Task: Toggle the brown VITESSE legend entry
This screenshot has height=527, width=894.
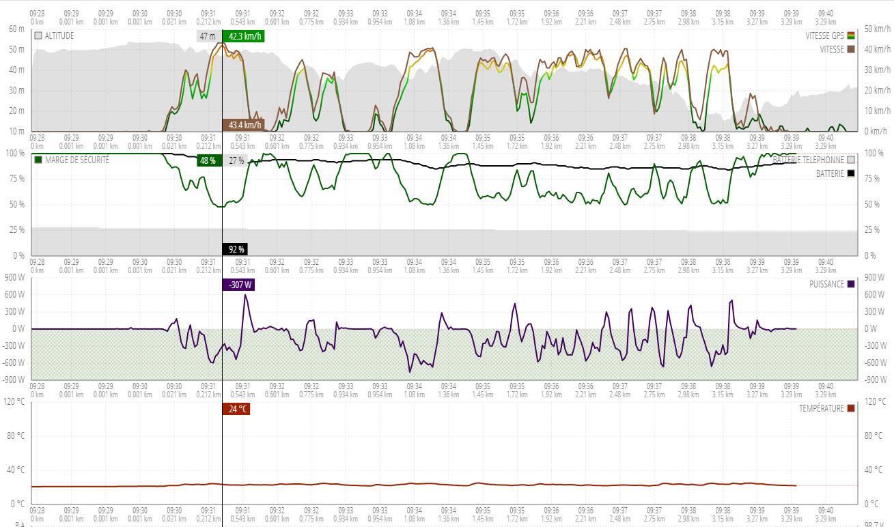Action: point(837,49)
